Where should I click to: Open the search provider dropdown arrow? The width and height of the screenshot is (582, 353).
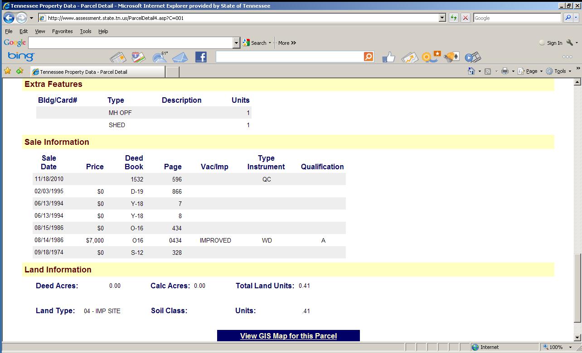coord(576,18)
